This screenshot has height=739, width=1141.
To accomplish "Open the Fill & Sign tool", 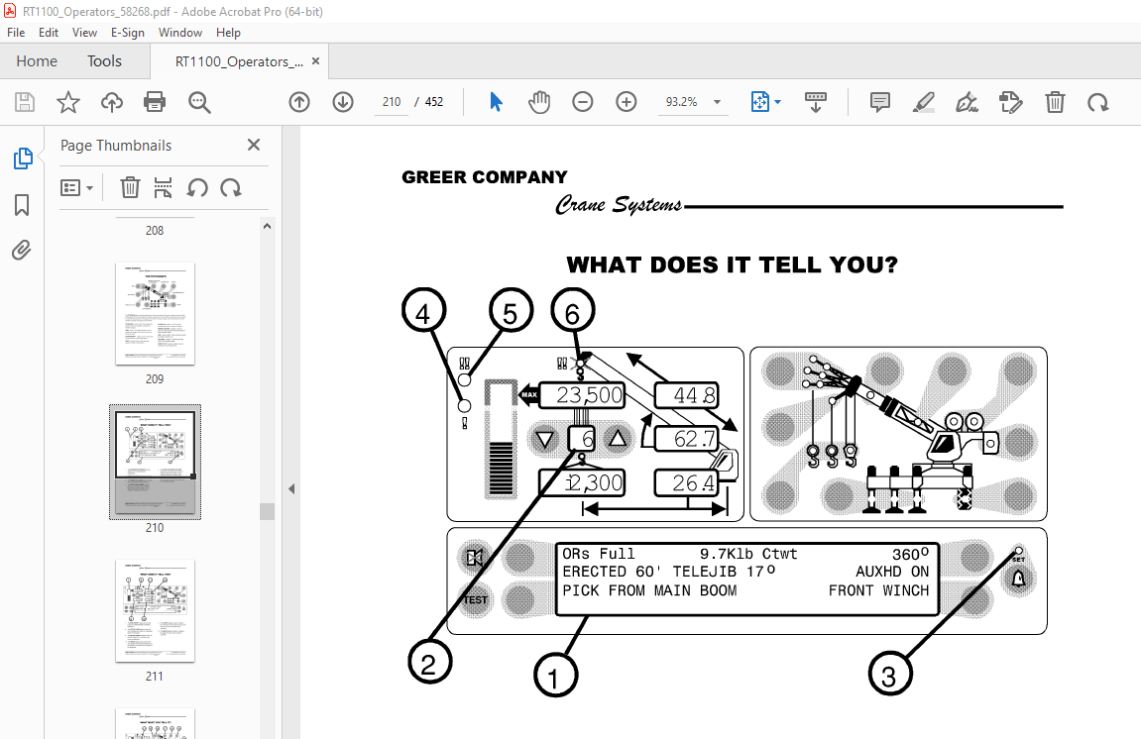I will click(x=967, y=102).
